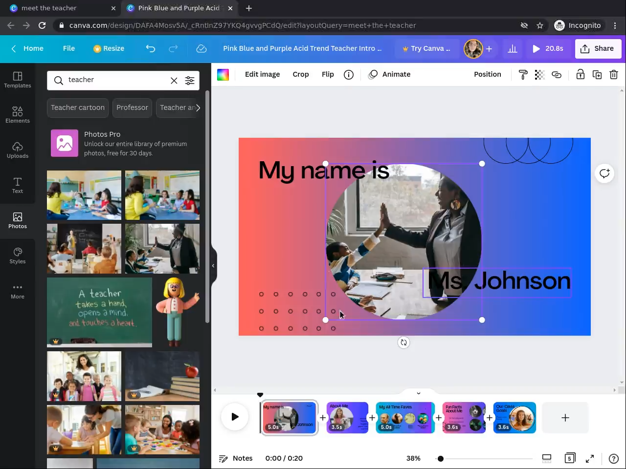Viewport: 626px width, 469px height.
Task: Toggle the grid view of pages
Action: (547, 458)
